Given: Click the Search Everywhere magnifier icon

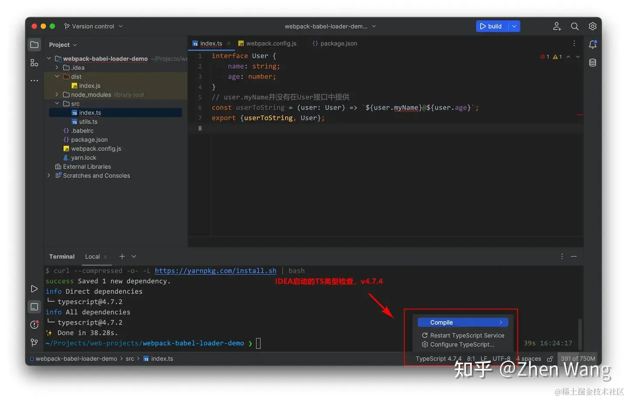Looking at the screenshot, I should tap(575, 27).
